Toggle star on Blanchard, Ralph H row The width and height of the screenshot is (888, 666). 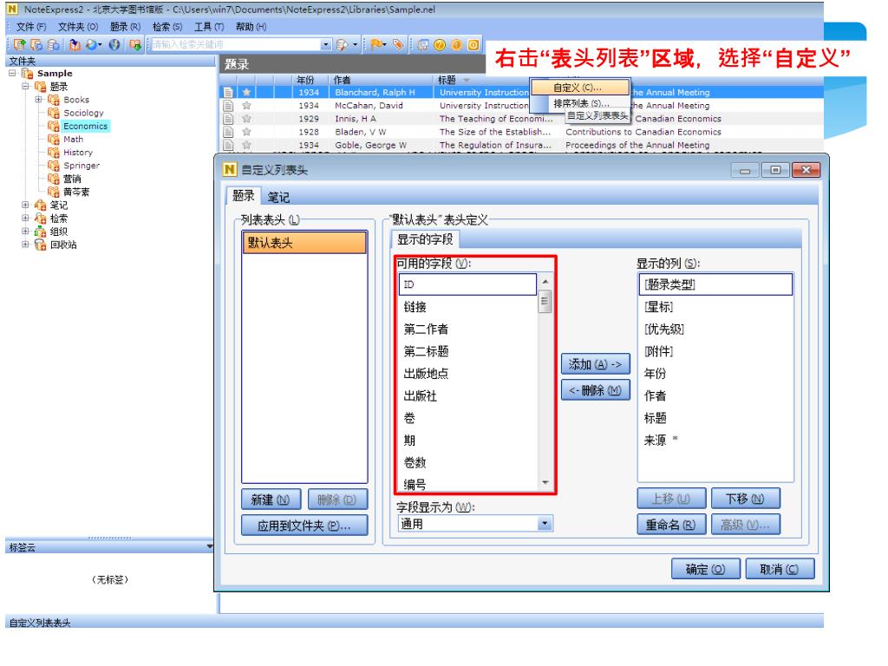(246, 92)
